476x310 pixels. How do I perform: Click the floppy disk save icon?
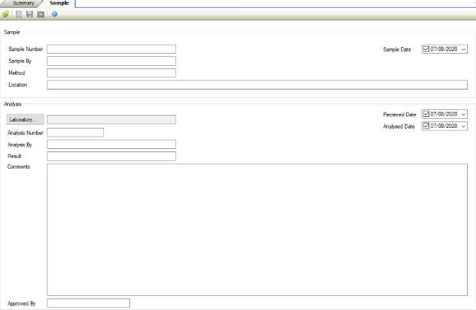coord(29,14)
